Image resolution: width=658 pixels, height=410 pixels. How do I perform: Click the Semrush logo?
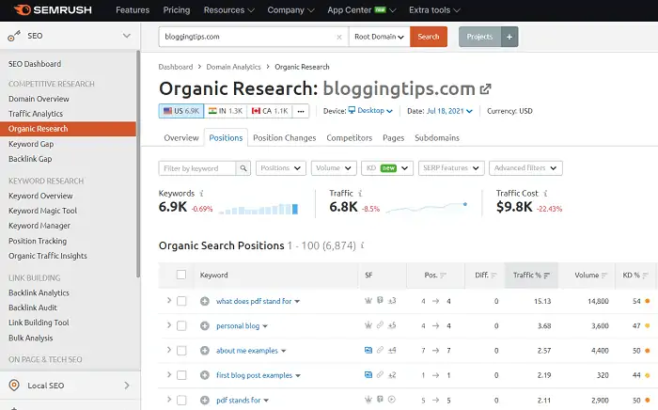pyautogui.click(x=53, y=9)
